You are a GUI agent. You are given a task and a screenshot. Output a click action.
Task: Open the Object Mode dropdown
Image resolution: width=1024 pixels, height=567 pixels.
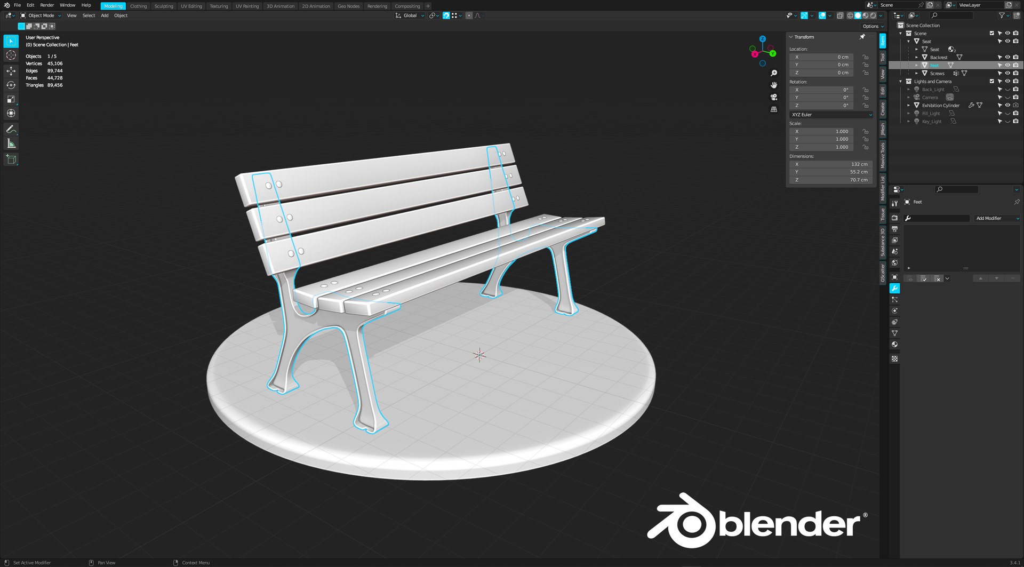tap(41, 15)
